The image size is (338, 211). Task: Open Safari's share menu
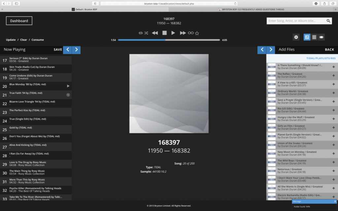coord(324,3)
